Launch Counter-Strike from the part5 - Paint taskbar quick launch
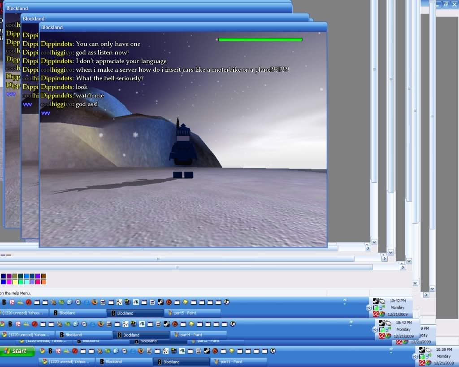 [226, 302]
